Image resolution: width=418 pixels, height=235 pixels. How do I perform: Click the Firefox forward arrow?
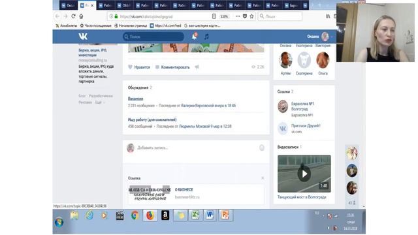coord(65,16)
